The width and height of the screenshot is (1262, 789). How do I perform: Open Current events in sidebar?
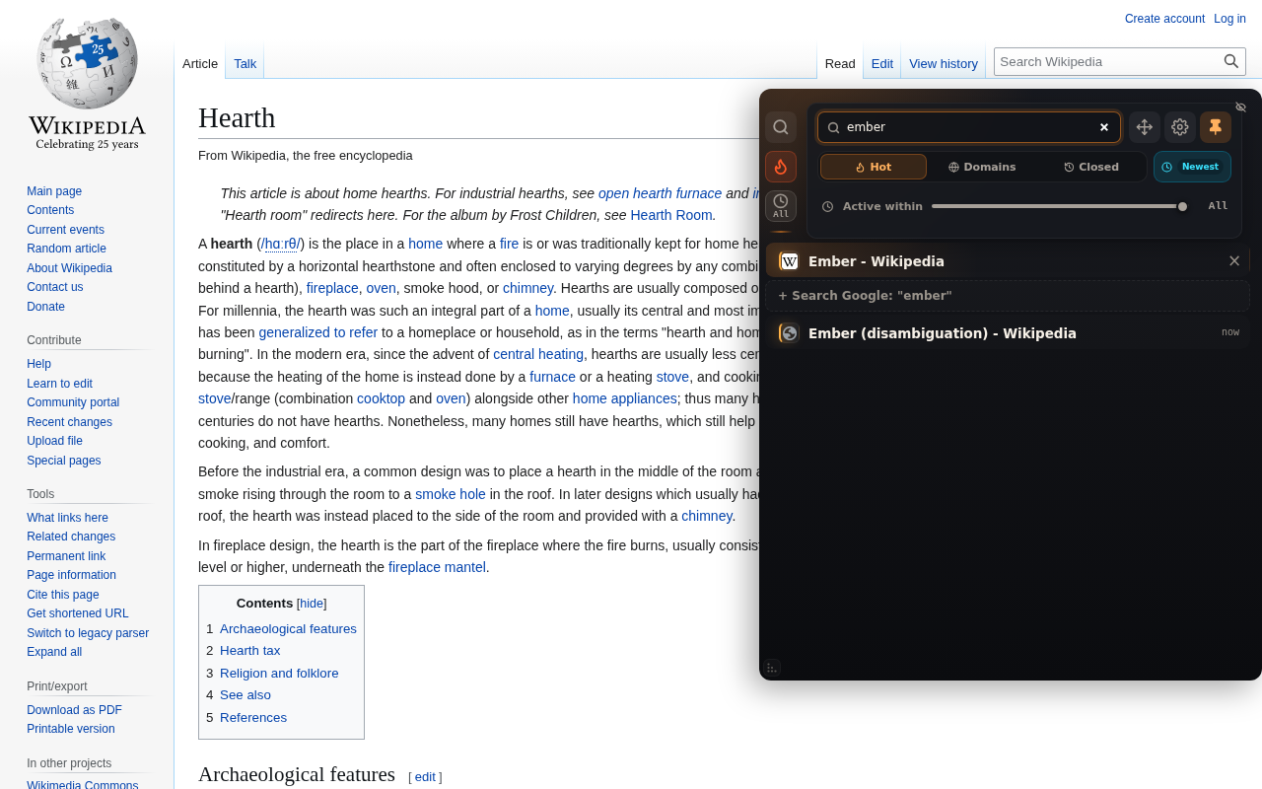(65, 230)
